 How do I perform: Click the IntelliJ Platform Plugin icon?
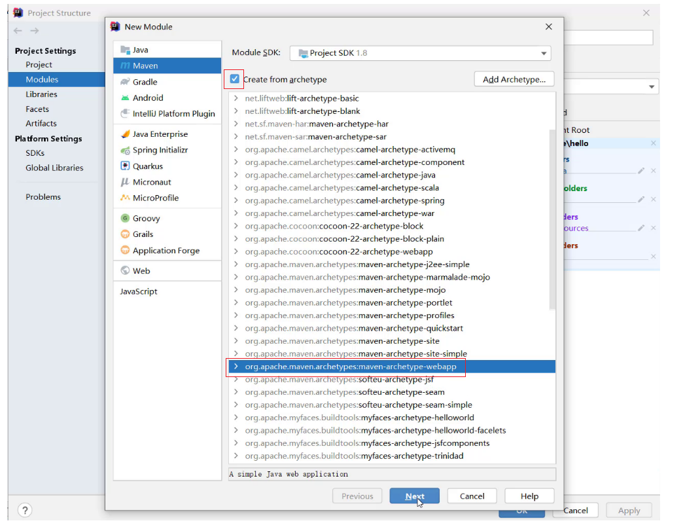coord(125,114)
